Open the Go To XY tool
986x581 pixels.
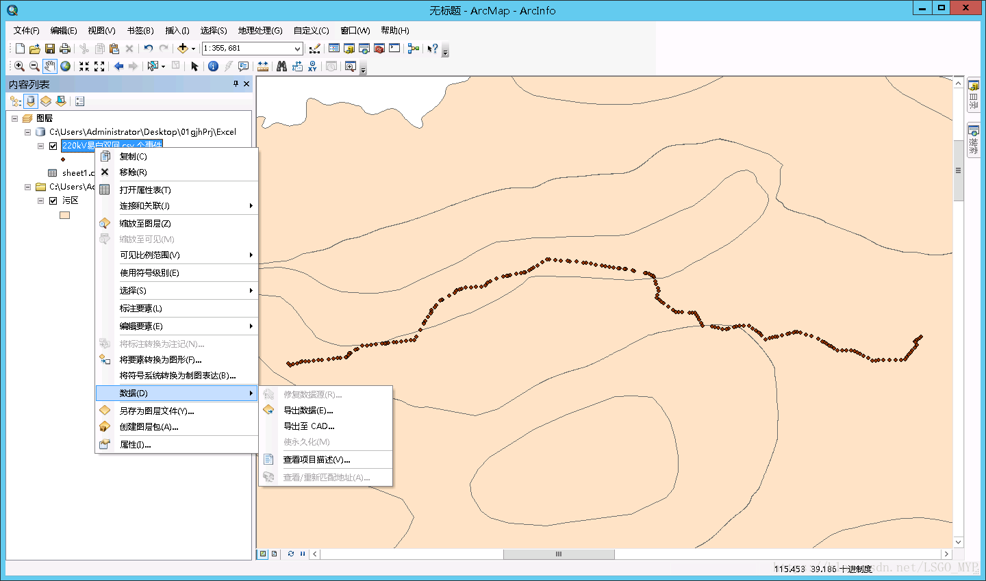click(312, 66)
